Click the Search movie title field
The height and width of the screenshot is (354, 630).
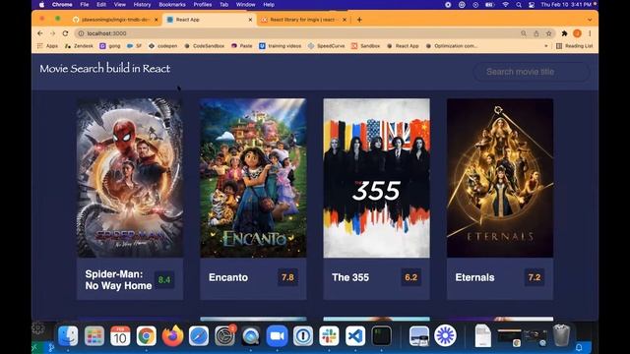(x=532, y=72)
